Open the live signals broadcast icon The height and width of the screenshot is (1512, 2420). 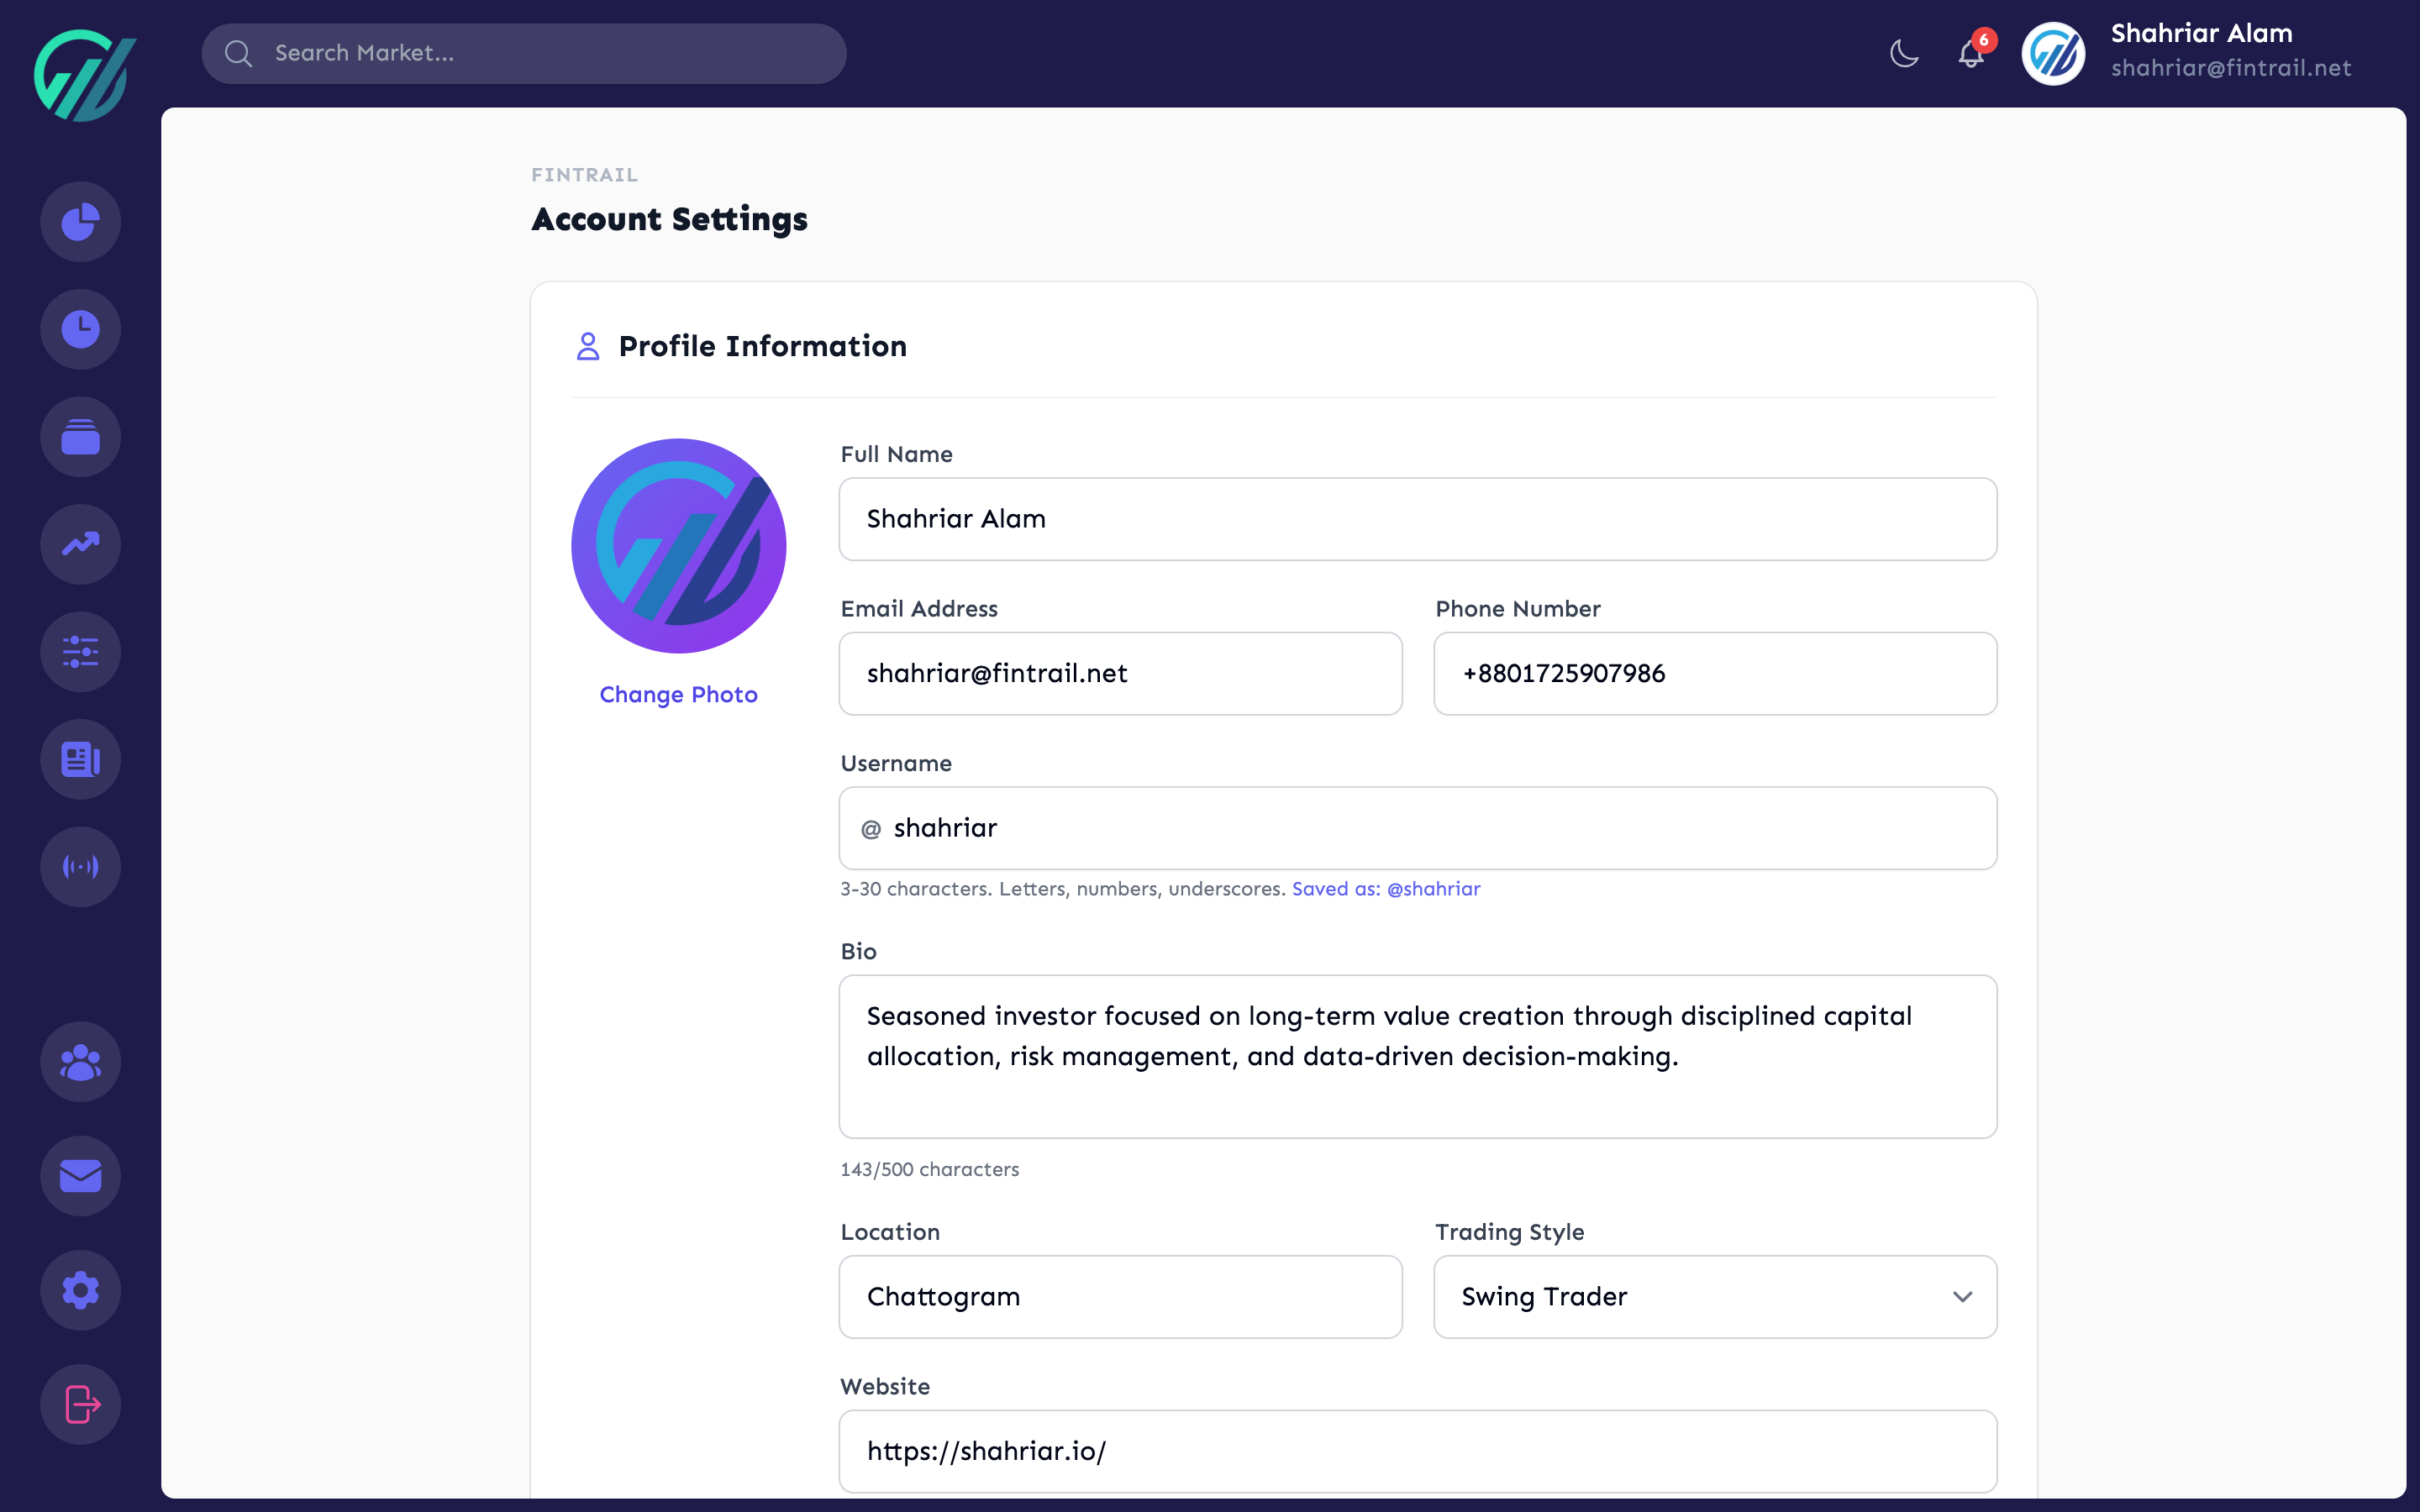(x=80, y=866)
